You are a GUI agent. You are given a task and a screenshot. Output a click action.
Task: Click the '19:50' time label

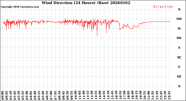click(x=140, y=96)
